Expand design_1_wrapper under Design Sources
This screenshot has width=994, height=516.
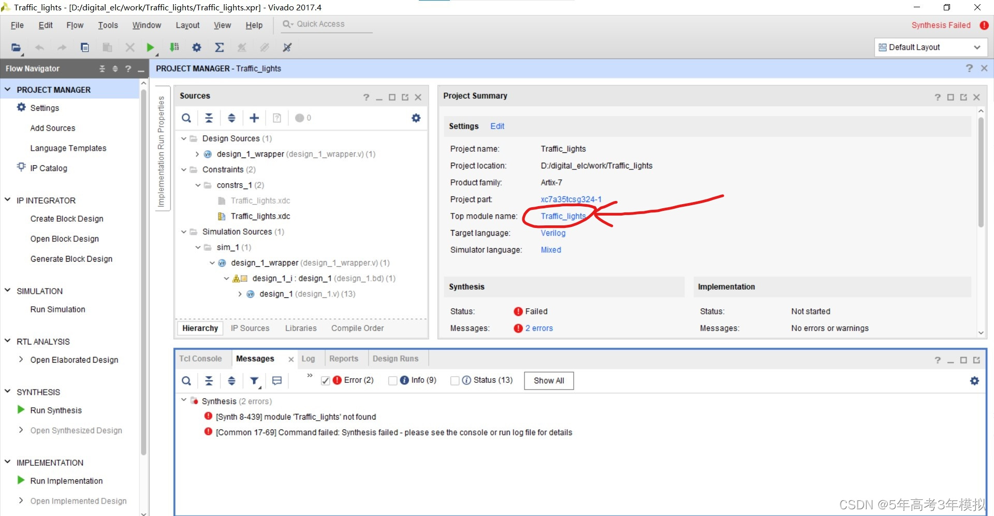click(x=197, y=154)
